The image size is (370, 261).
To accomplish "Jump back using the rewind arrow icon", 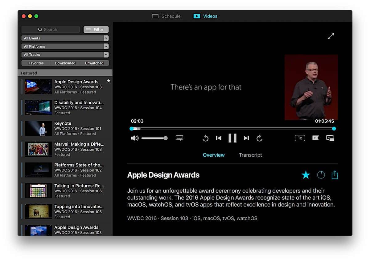I will (x=205, y=138).
